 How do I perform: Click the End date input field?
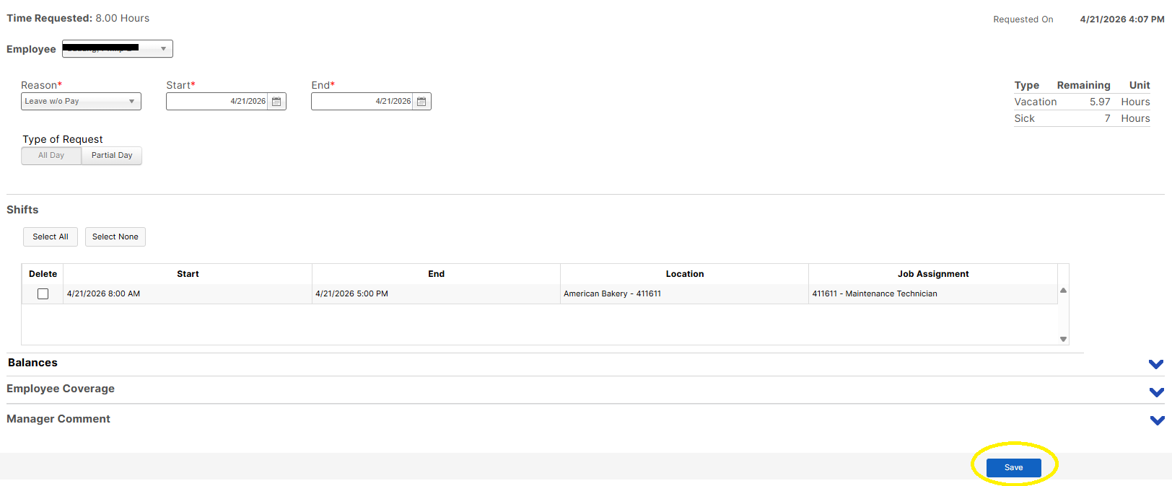tap(362, 102)
